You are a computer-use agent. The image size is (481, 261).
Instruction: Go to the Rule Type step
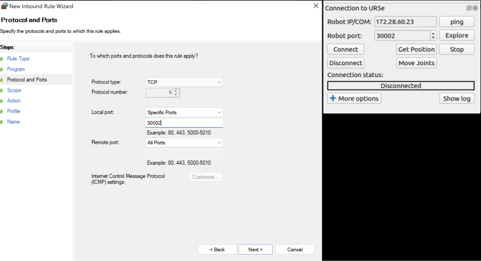point(18,59)
